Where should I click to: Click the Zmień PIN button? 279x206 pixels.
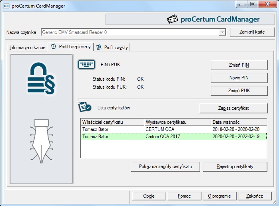239,65
